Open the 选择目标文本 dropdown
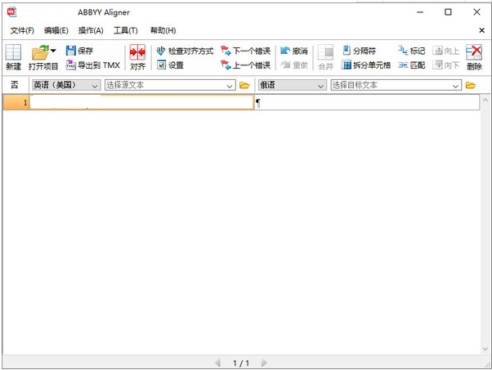Image resolution: width=492 pixels, height=370 pixels. tap(396, 85)
